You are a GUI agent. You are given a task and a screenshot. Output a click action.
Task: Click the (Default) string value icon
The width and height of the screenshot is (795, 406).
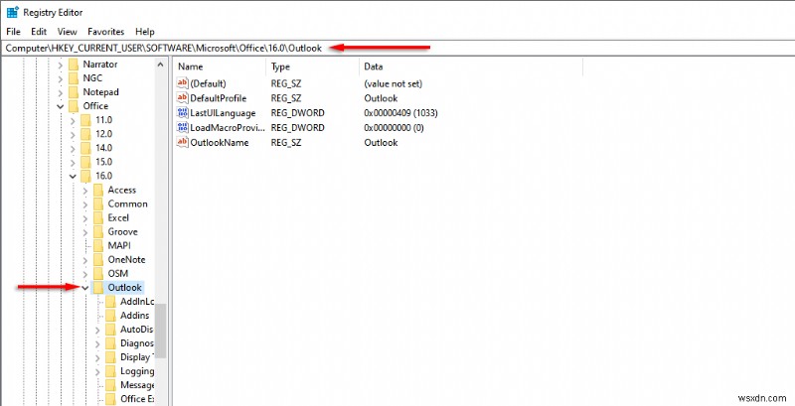point(182,83)
